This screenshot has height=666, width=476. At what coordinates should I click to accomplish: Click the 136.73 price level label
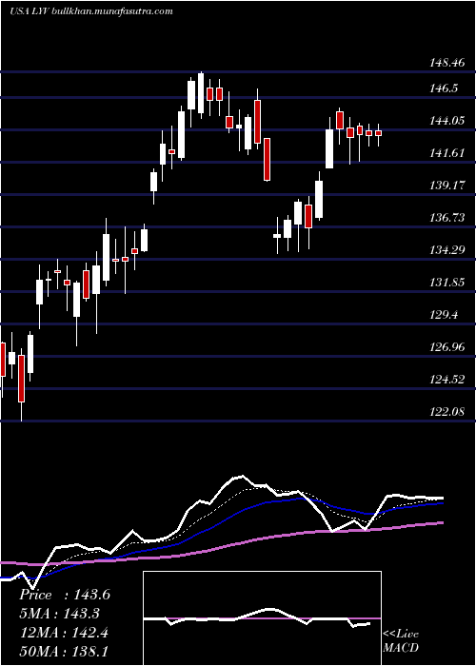tap(446, 218)
